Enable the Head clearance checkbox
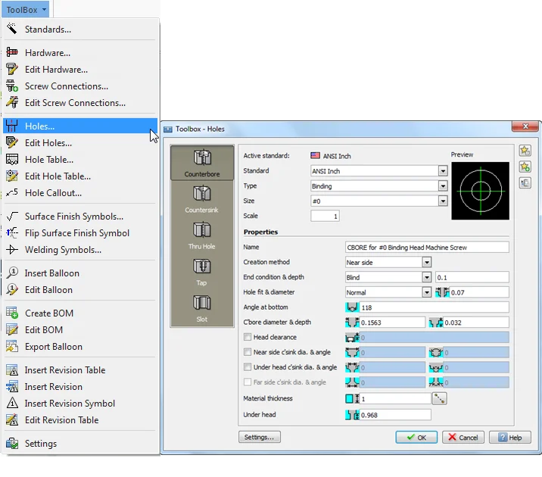The height and width of the screenshot is (477, 542). click(248, 338)
